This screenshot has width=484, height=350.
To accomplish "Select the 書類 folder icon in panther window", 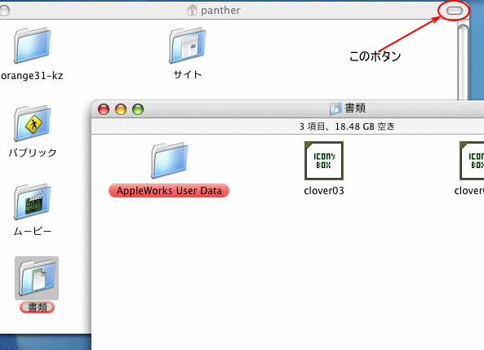I will click(37, 278).
